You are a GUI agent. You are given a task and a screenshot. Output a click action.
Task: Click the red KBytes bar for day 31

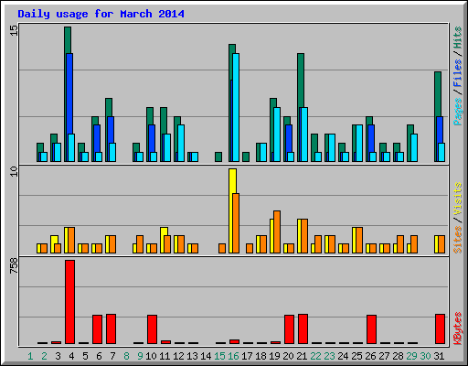click(440, 328)
